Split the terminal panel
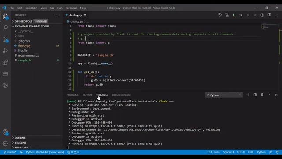This screenshot has width=282, height=159. [x=255, y=95]
